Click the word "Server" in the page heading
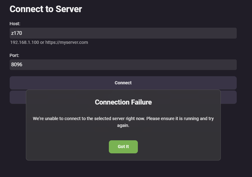Viewport: 252px width, 177px height. (69, 9)
